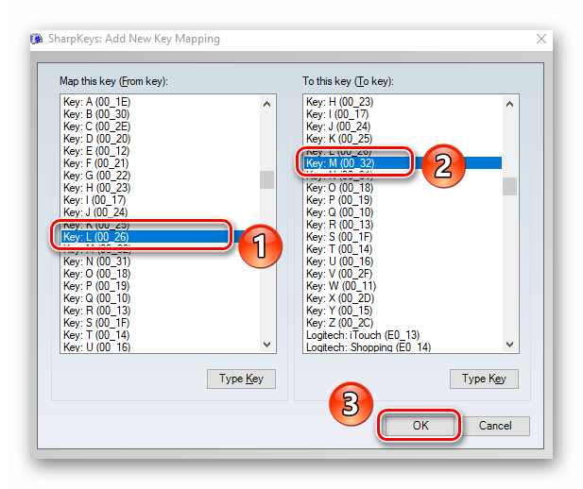
Task: Select 'Key: M (00_32)' in To key list
Action: [403, 163]
